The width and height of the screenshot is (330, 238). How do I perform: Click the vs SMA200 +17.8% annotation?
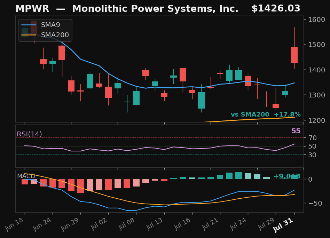(x=266, y=114)
